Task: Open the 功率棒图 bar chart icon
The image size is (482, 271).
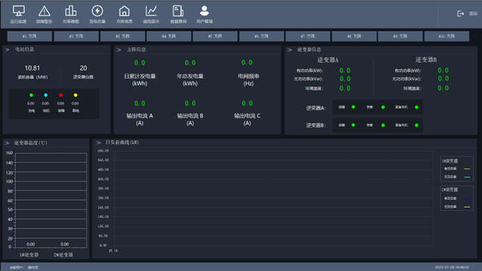Action: (x=70, y=11)
